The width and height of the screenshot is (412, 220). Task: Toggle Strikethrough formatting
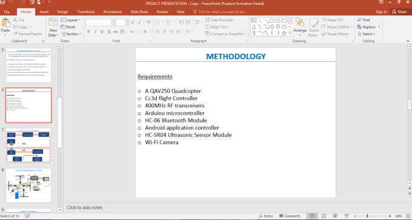click(115, 32)
